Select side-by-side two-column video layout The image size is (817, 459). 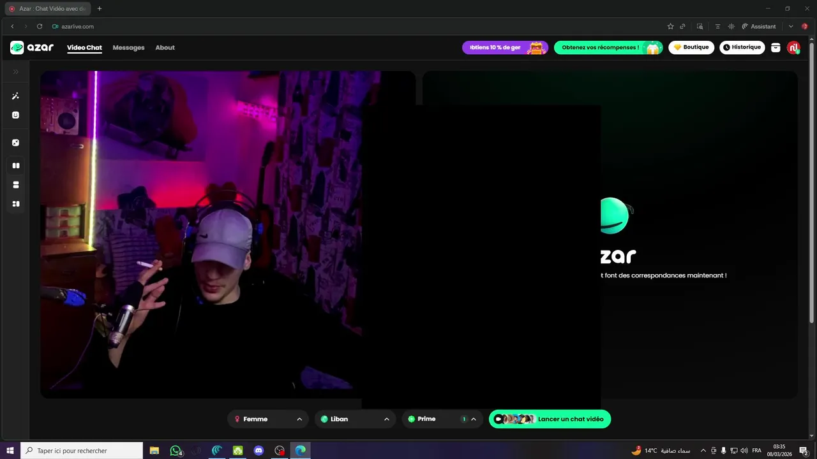16,166
